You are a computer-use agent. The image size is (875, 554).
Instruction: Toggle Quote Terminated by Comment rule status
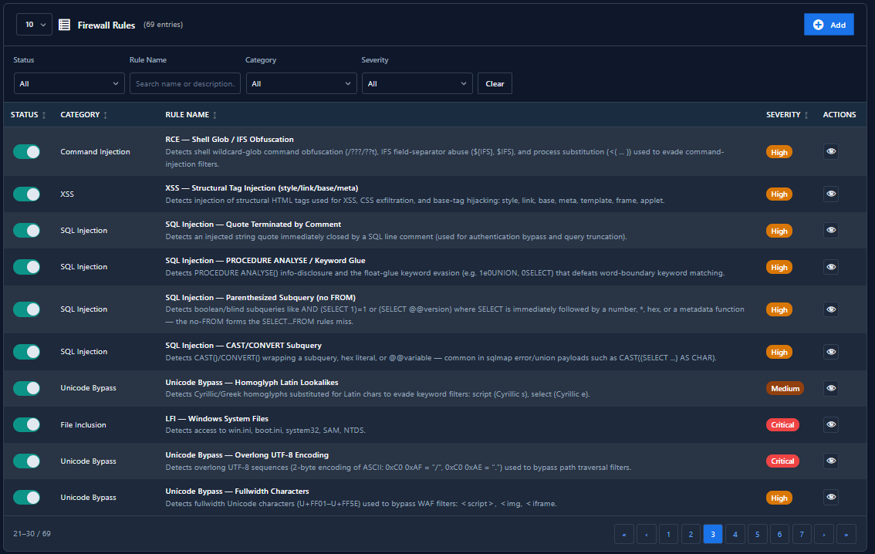pyautogui.click(x=27, y=231)
